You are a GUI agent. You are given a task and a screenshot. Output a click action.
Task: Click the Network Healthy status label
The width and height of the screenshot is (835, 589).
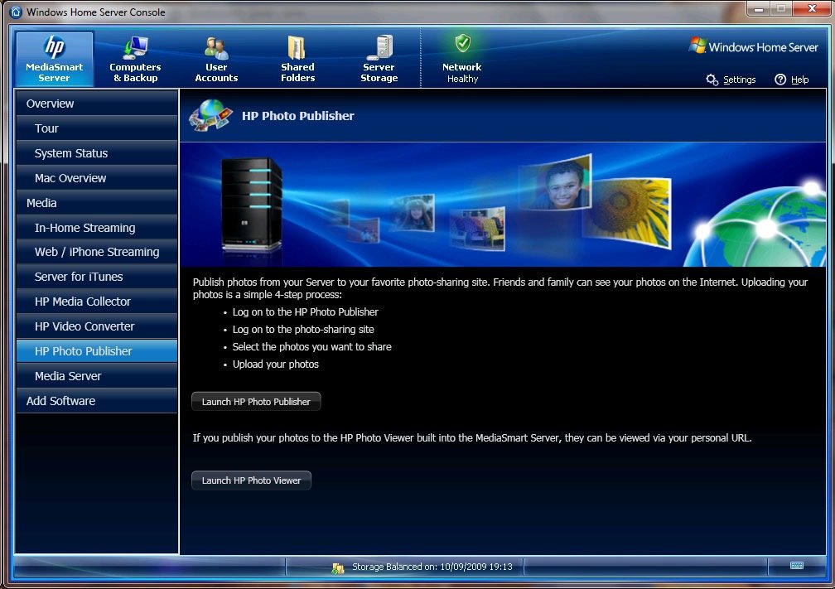[x=461, y=73]
